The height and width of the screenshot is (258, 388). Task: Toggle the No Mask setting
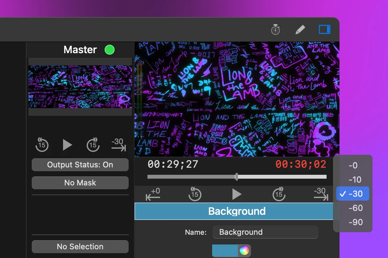click(80, 183)
